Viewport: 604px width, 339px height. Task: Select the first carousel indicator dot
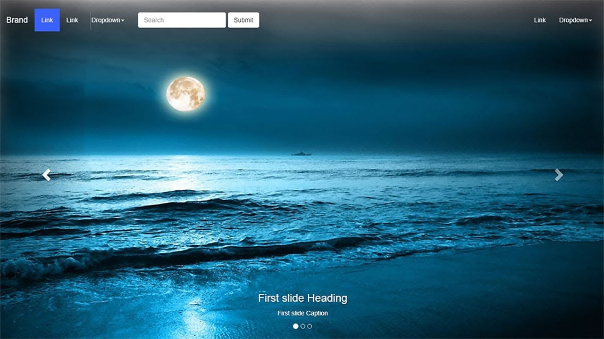coord(296,326)
